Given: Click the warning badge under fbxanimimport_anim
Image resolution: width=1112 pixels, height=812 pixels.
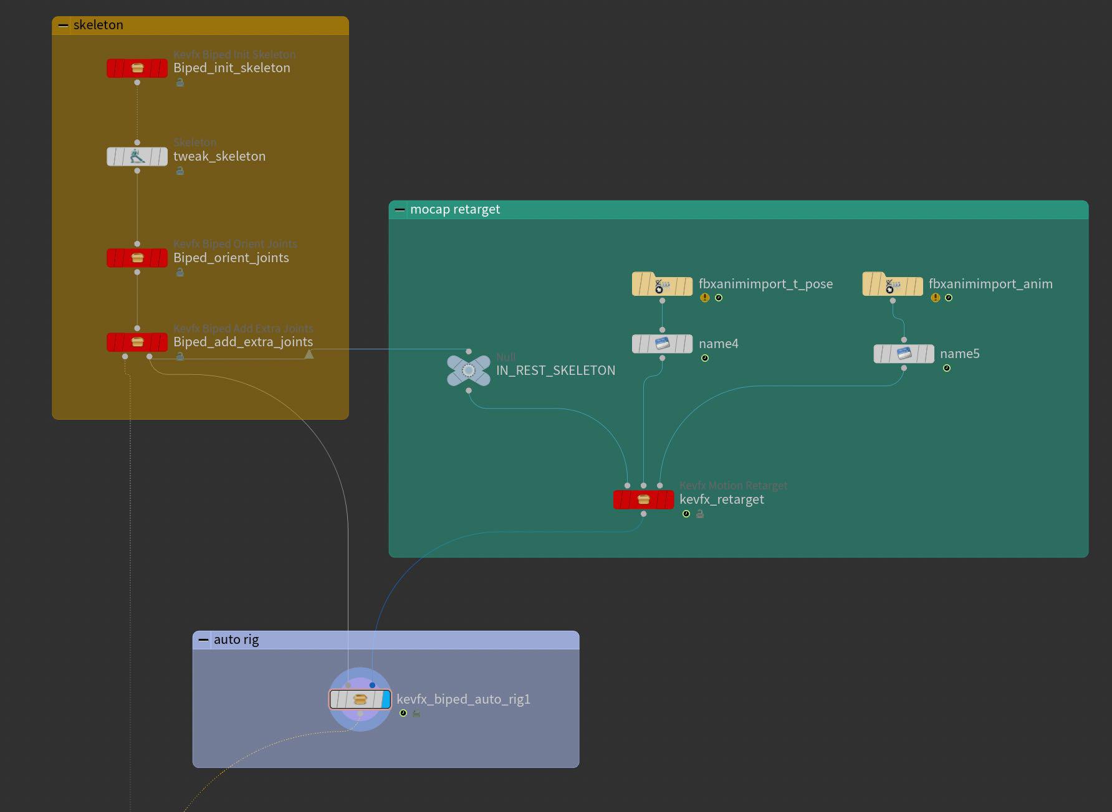Looking at the screenshot, I should pyautogui.click(x=934, y=298).
